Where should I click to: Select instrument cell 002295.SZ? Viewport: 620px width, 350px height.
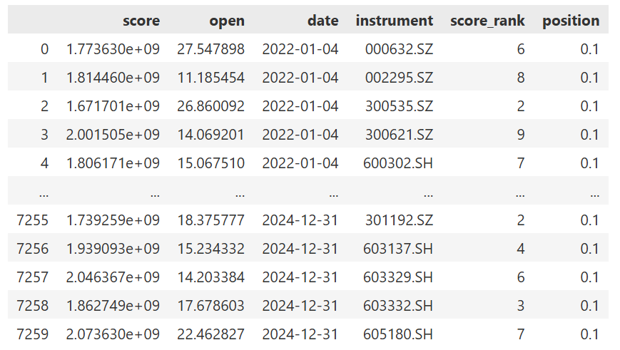399,78
